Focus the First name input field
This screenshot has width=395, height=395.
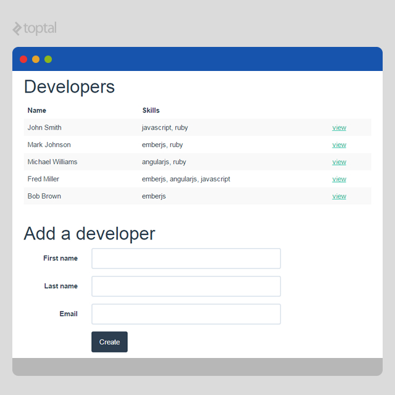pyautogui.click(x=186, y=259)
